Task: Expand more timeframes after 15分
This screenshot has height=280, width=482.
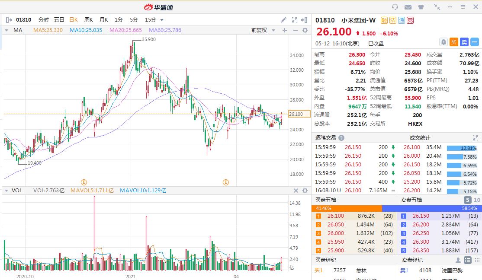Action: (x=162, y=20)
